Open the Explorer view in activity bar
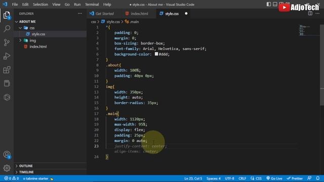The height and width of the screenshot is (182, 324). [7, 15]
